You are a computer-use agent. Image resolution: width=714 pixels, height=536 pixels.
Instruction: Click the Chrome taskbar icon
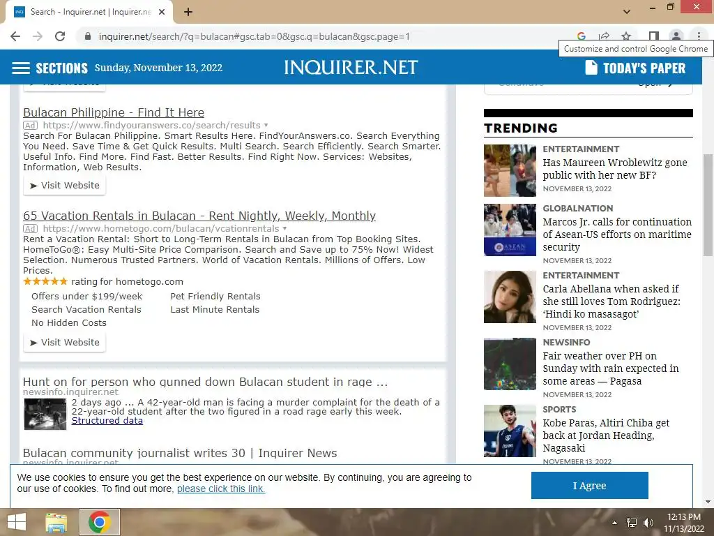click(x=100, y=522)
